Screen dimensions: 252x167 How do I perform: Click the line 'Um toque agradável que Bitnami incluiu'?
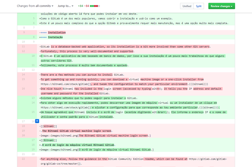click(126, 114)
